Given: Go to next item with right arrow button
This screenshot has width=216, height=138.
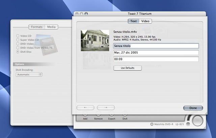Looking at the screenshot, I should click(x=106, y=108).
